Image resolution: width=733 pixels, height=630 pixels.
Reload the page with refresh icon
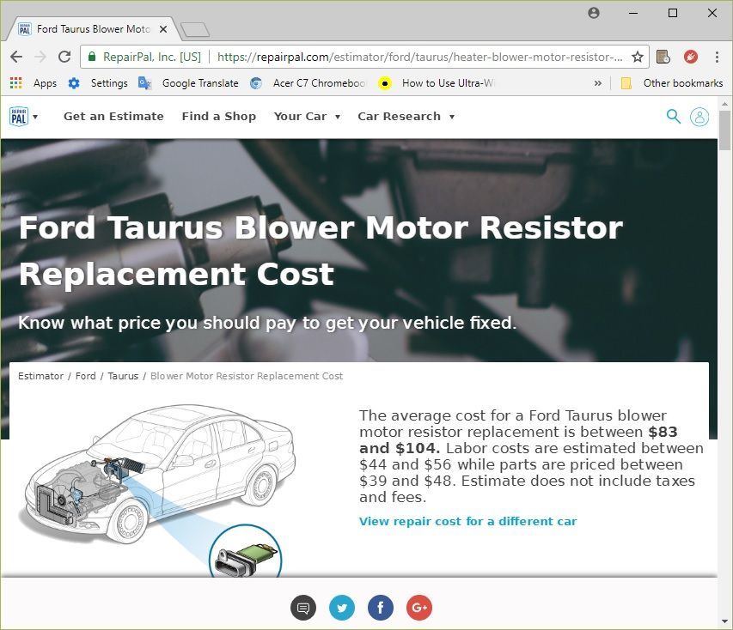[x=64, y=57]
